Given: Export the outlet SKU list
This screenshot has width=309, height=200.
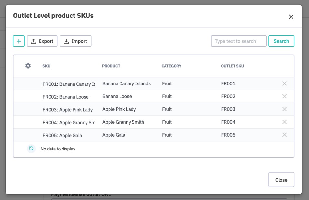Looking at the screenshot, I should (42, 41).
